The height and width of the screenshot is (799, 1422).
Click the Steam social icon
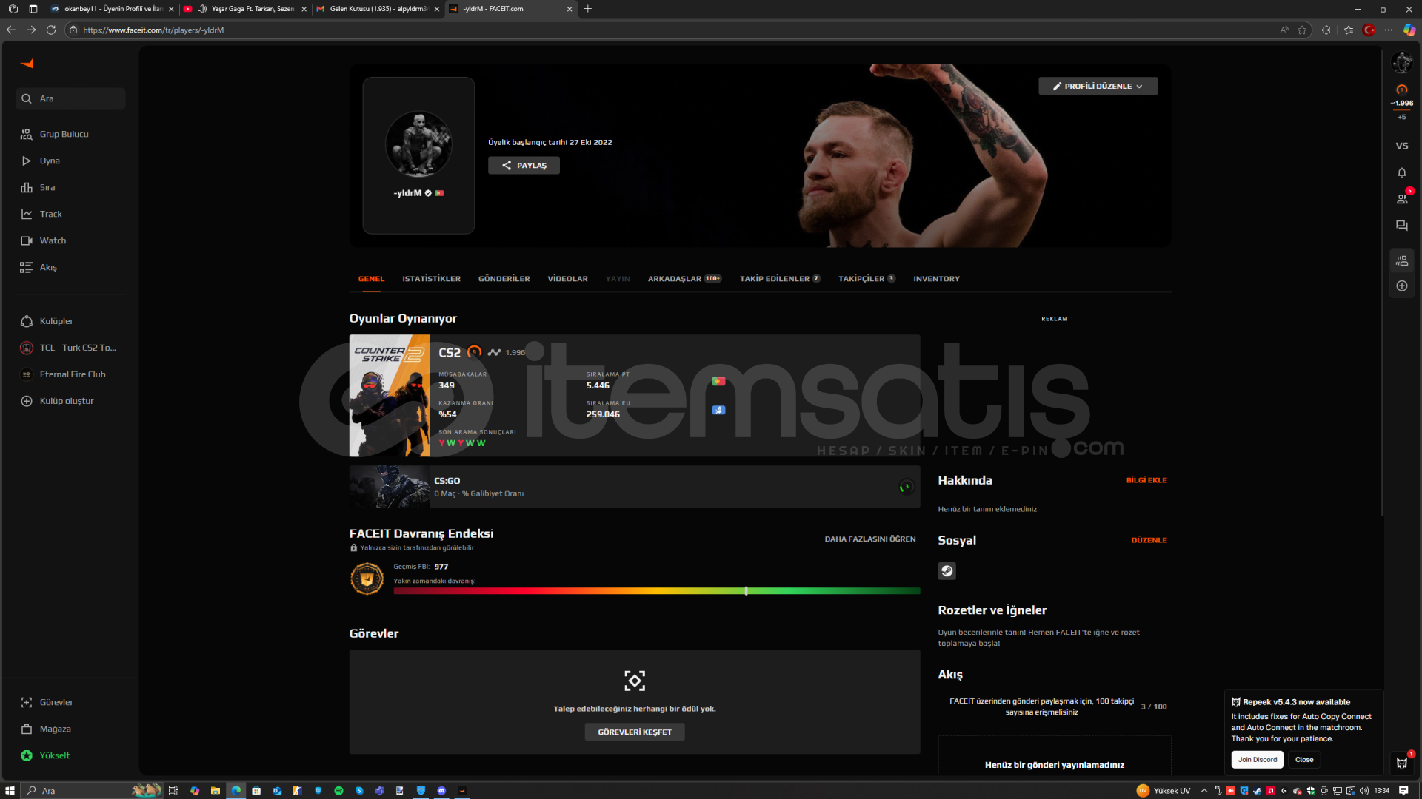pyautogui.click(x=947, y=571)
